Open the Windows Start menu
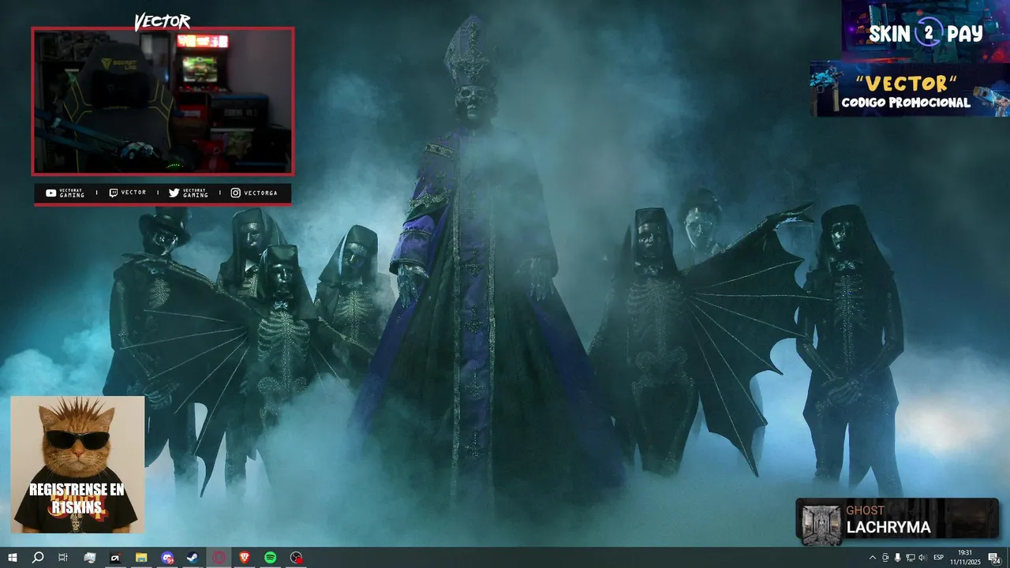The height and width of the screenshot is (568, 1010). tap(13, 558)
